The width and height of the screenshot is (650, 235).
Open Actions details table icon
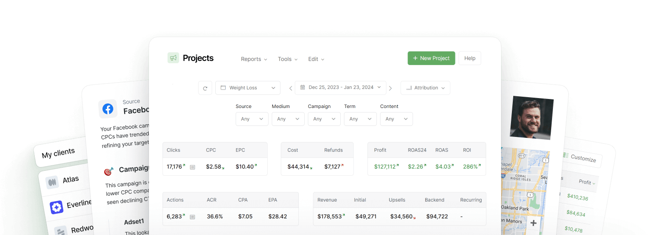pos(192,217)
